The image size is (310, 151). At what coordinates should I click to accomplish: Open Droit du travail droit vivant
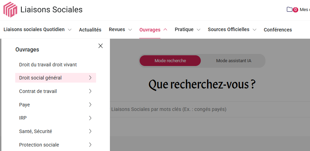(x=48, y=65)
